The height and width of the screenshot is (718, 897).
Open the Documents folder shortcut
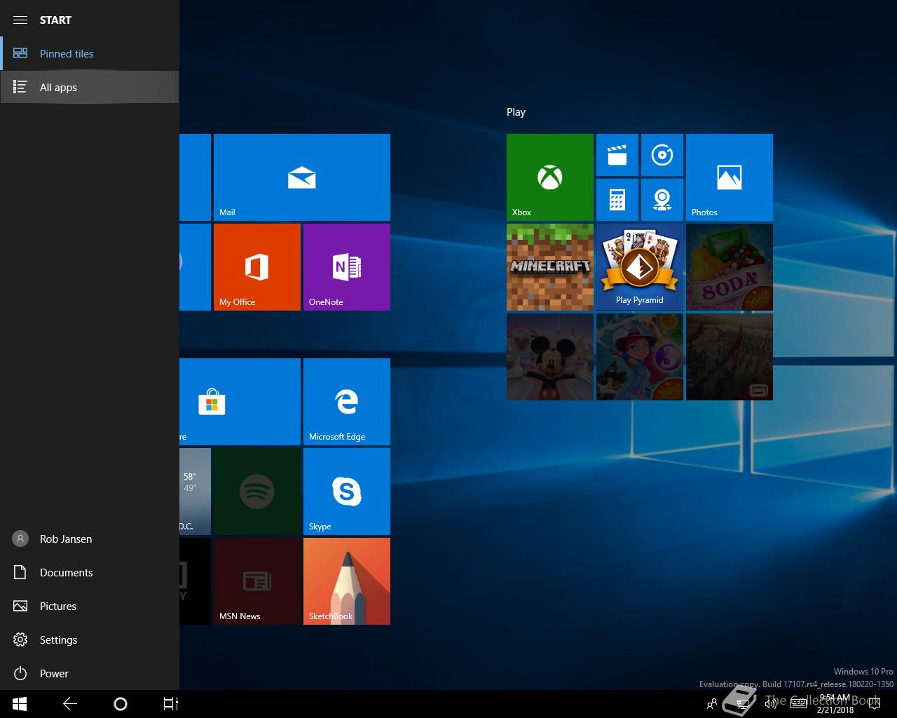point(90,572)
